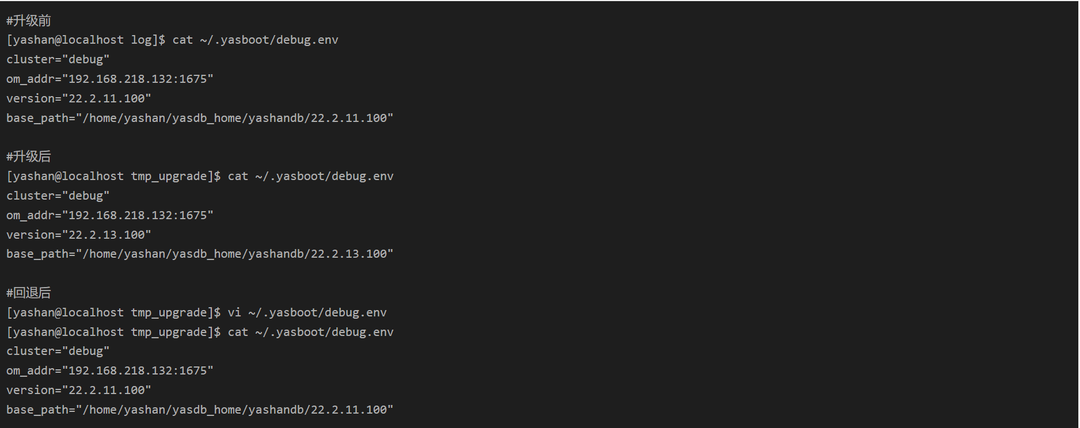
Task: Click the #升级后 comment heading
Action: pos(29,156)
